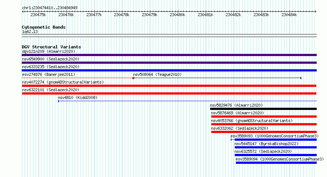Viewport: 327px width, 177px height.
Task: Click the Cytogenetic Bands track title
Action: pos(44,27)
